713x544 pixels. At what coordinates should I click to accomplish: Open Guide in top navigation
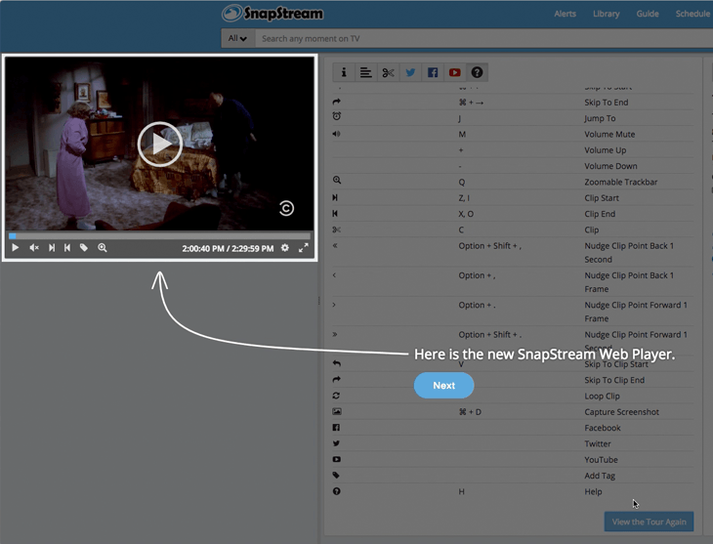click(x=648, y=14)
